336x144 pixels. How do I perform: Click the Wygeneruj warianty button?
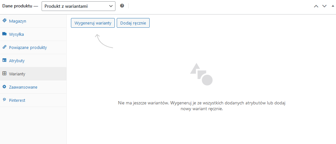pos(93,23)
